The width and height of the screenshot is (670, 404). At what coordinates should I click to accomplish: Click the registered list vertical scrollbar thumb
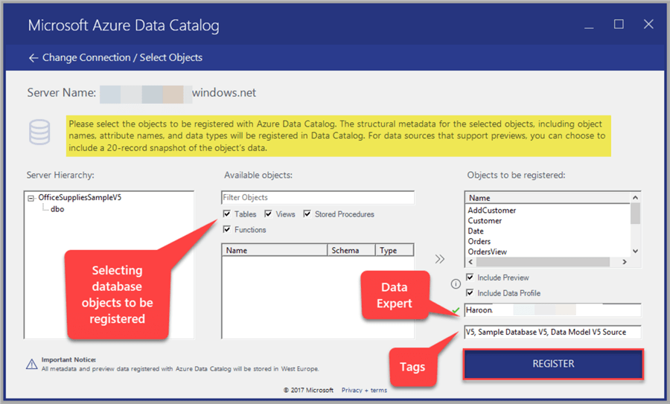(x=636, y=214)
